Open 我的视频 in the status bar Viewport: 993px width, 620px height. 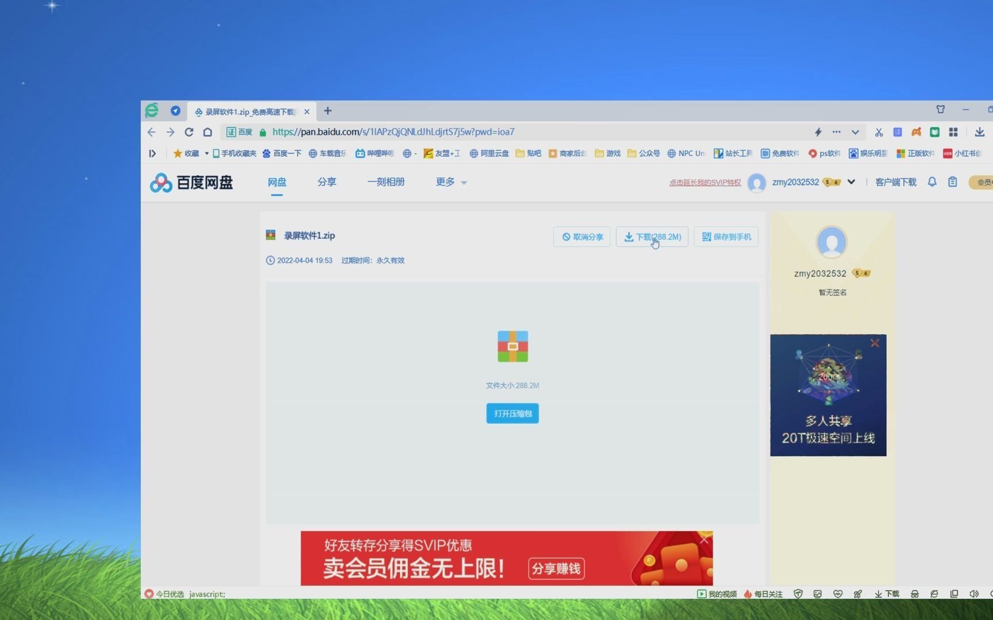pos(717,594)
